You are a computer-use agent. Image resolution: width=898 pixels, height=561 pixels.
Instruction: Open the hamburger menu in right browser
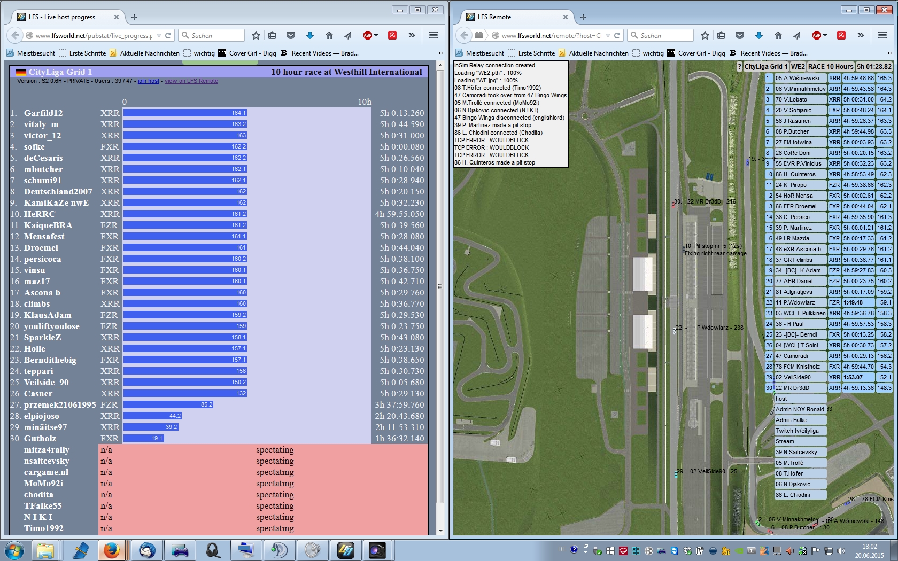(882, 35)
